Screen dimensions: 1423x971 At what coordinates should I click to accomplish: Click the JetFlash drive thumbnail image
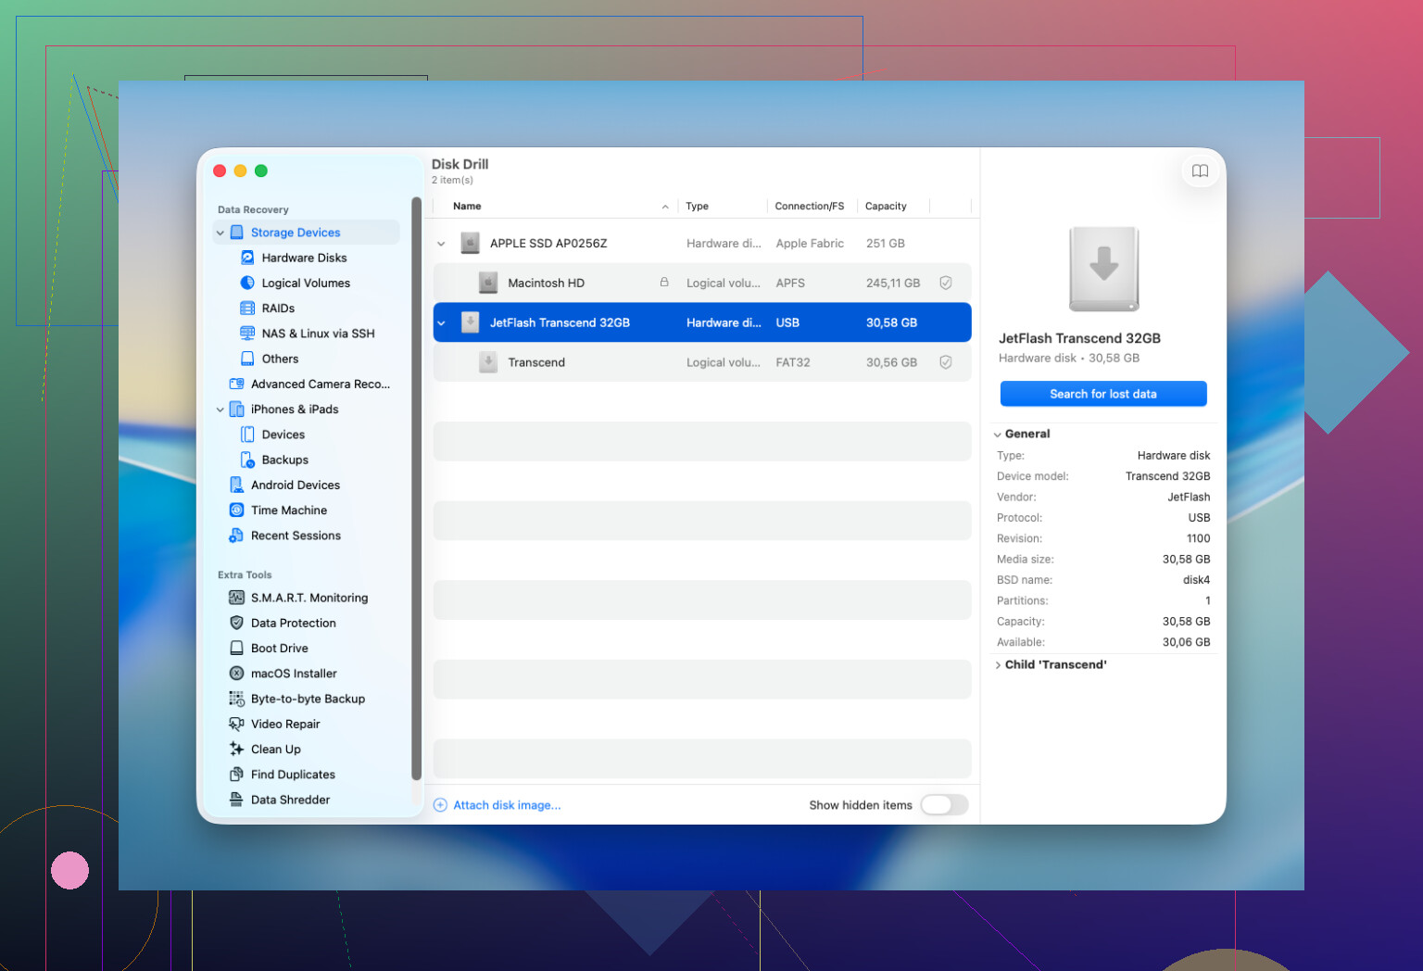coord(1103,269)
